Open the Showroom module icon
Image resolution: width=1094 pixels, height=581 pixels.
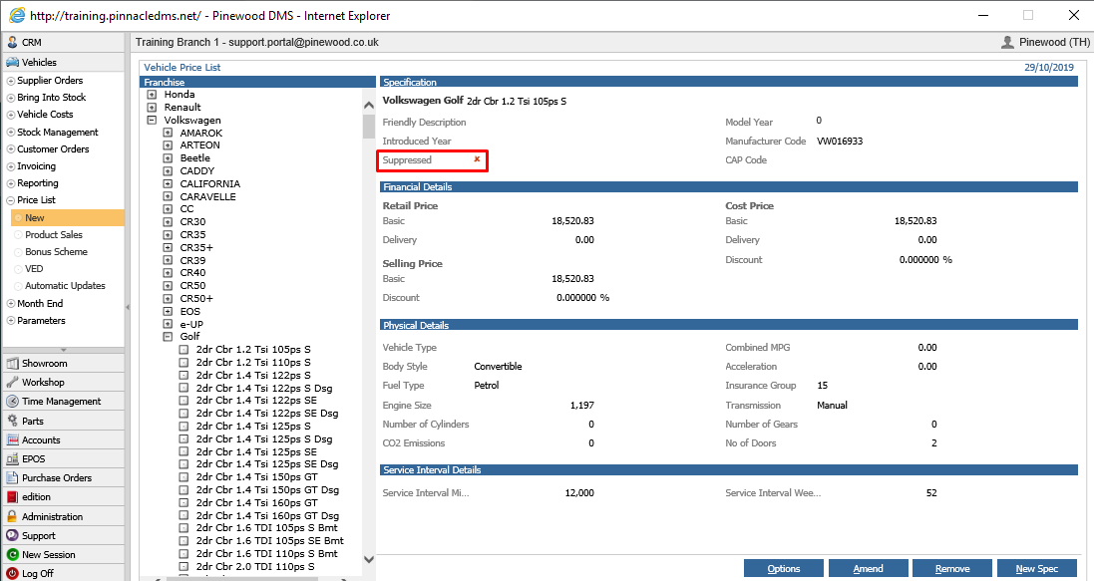12,364
